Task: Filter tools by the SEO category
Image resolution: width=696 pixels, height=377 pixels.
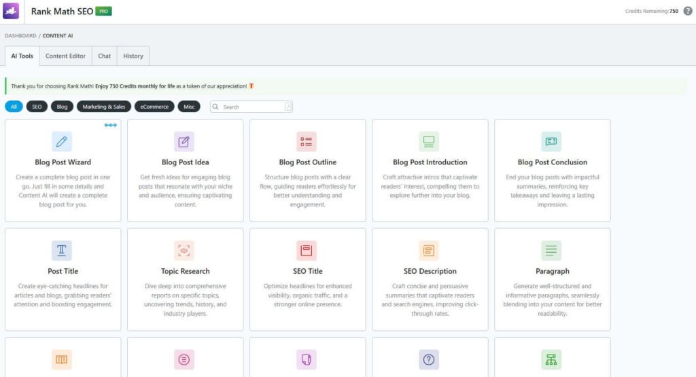Action: coord(37,107)
